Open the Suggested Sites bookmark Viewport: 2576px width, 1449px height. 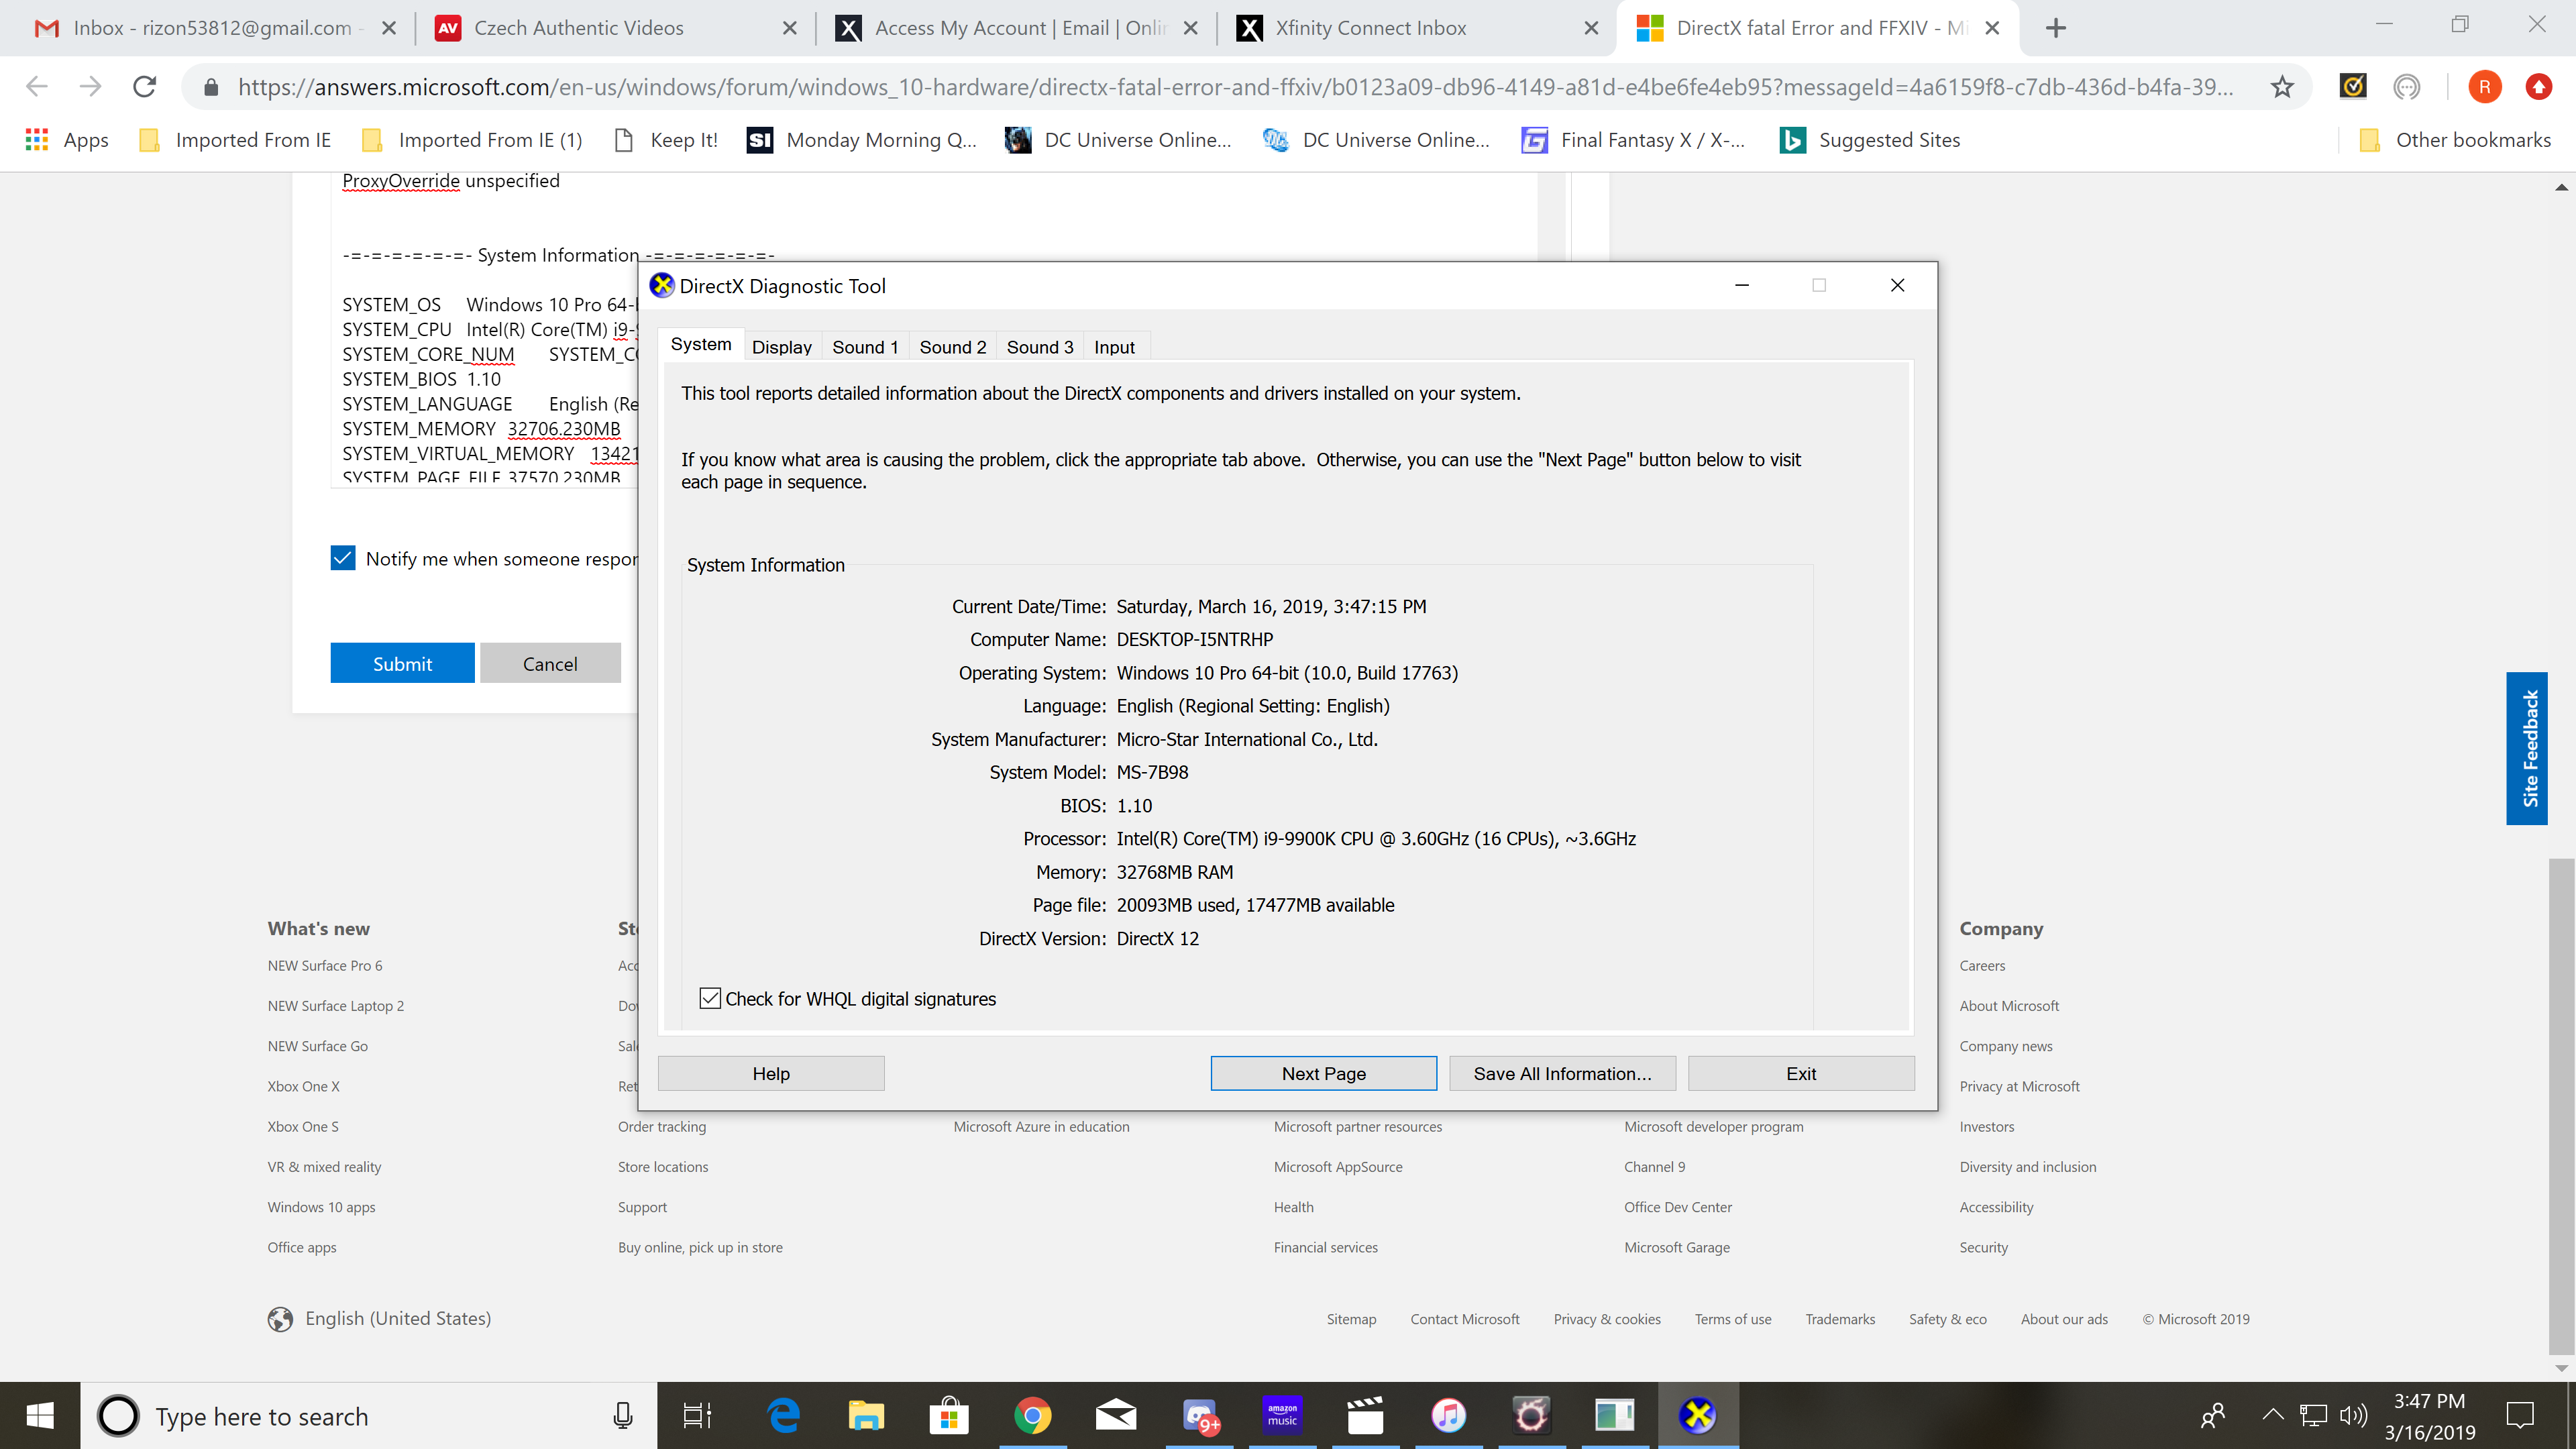coord(1871,140)
